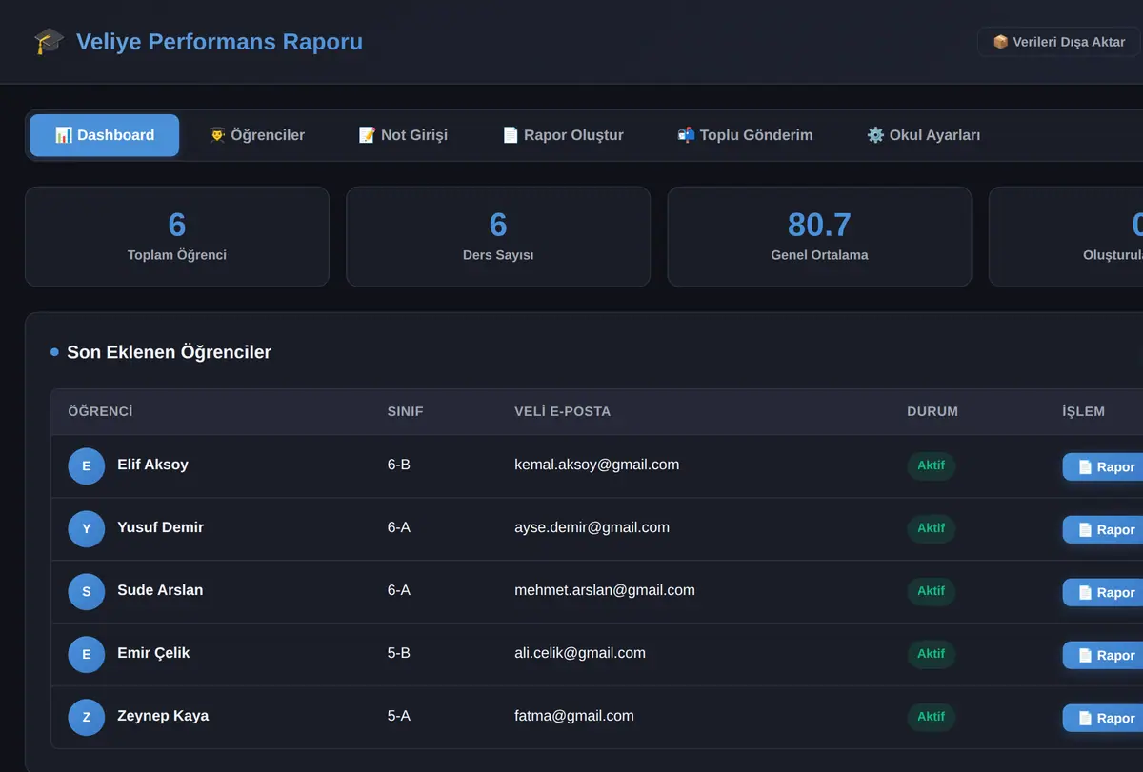Click the SINIF column header
This screenshot has height=772, width=1143.
pyautogui.click(x=405, y=412)
